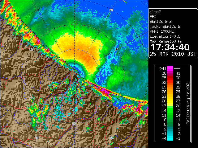The height and width of the screenshot is (148, 198).
Task: Click the 'Reflectivity in dBZ' legend title
Action: pos(188,104)
